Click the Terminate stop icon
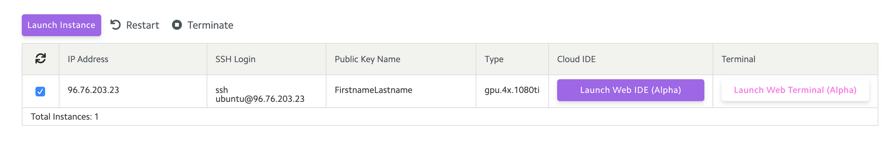Viewport: 890px width, 161px height. [x=177, y=25]
